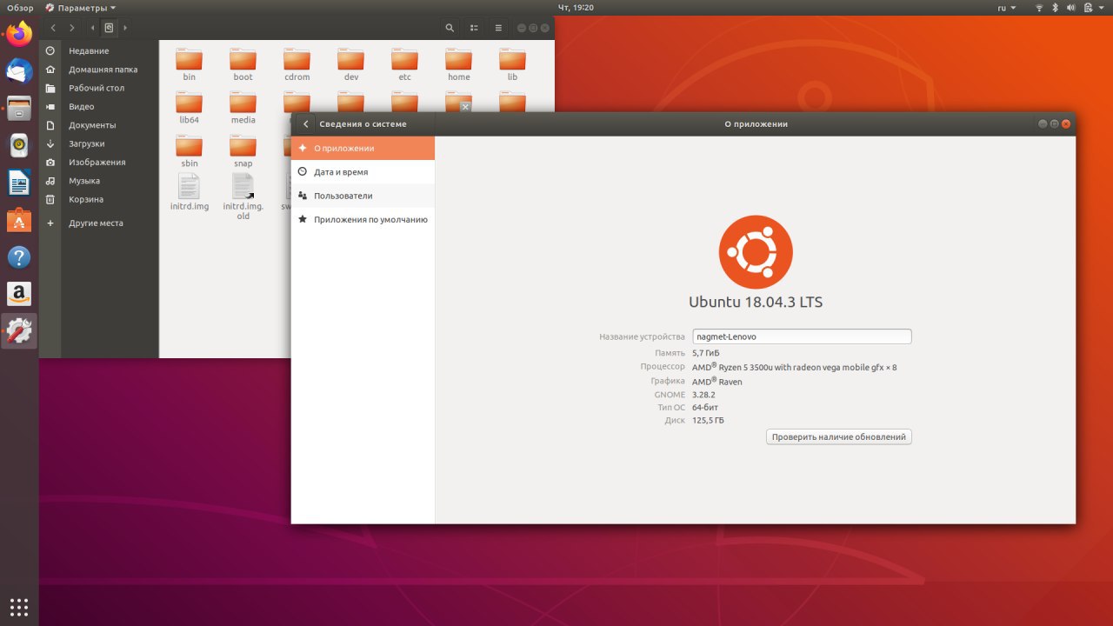Open the bin folder

click(190, 64)
